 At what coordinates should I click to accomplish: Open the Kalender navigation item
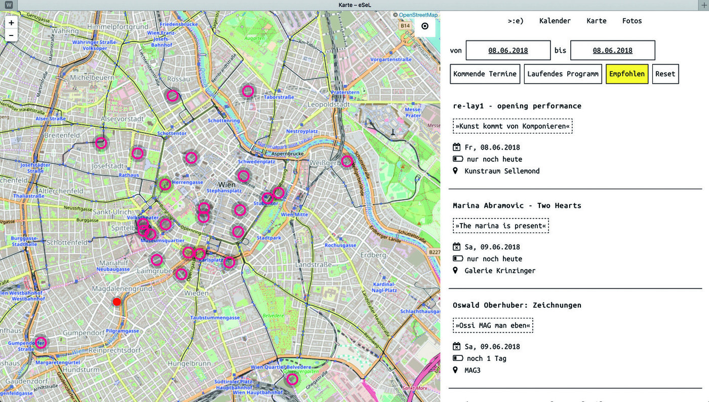click(555, 21)
